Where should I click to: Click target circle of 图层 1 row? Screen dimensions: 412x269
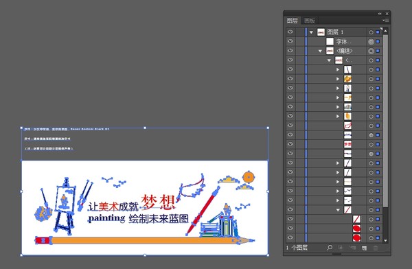pyautogui.click(x=371, y=32)
